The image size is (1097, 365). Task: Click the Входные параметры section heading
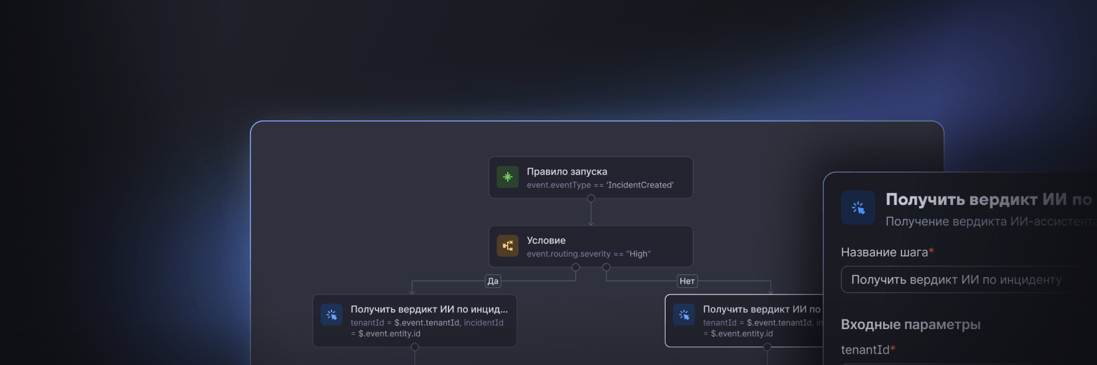911,325
